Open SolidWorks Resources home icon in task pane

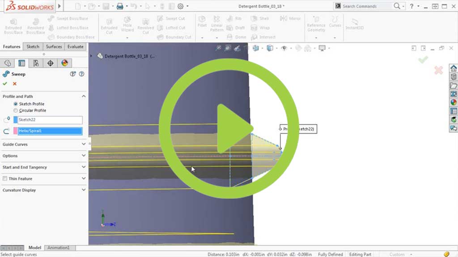(453, 68)
